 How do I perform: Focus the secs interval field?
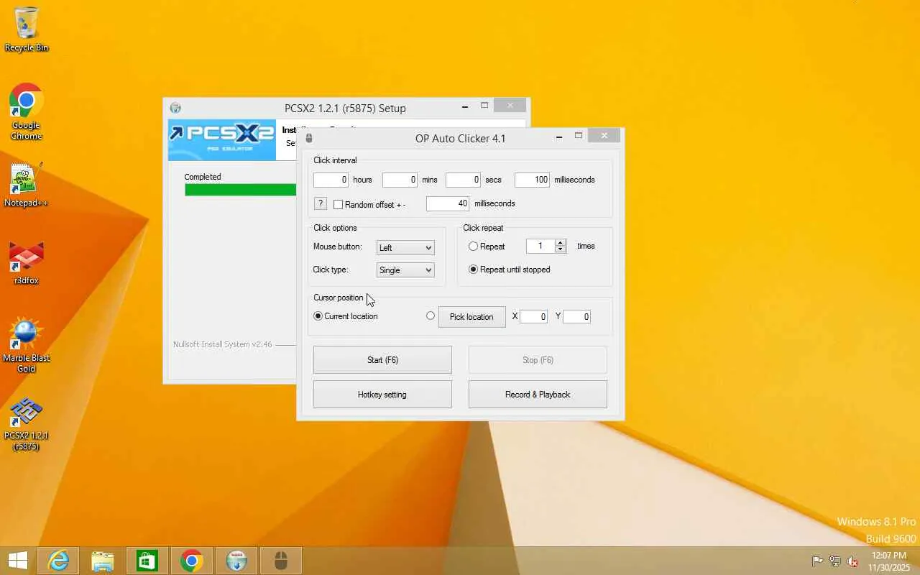tap(463, 180)
